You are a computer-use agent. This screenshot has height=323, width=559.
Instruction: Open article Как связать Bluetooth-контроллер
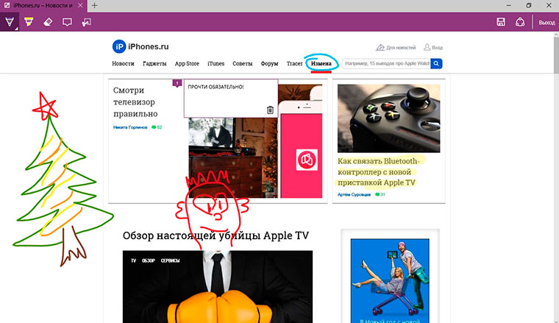coord(378,172)
